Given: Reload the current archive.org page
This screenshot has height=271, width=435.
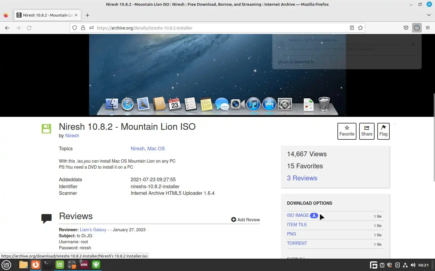Looking at the screenshot, I should coord(29,28).
